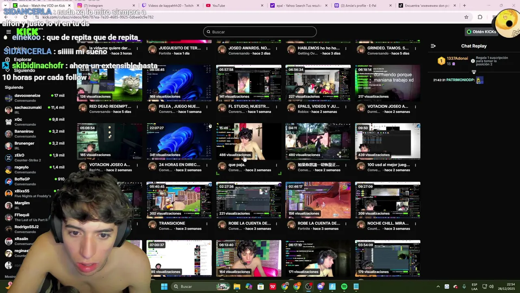Open the EPALS, VIDEOS Y JU... video title

tap(318, 106)
